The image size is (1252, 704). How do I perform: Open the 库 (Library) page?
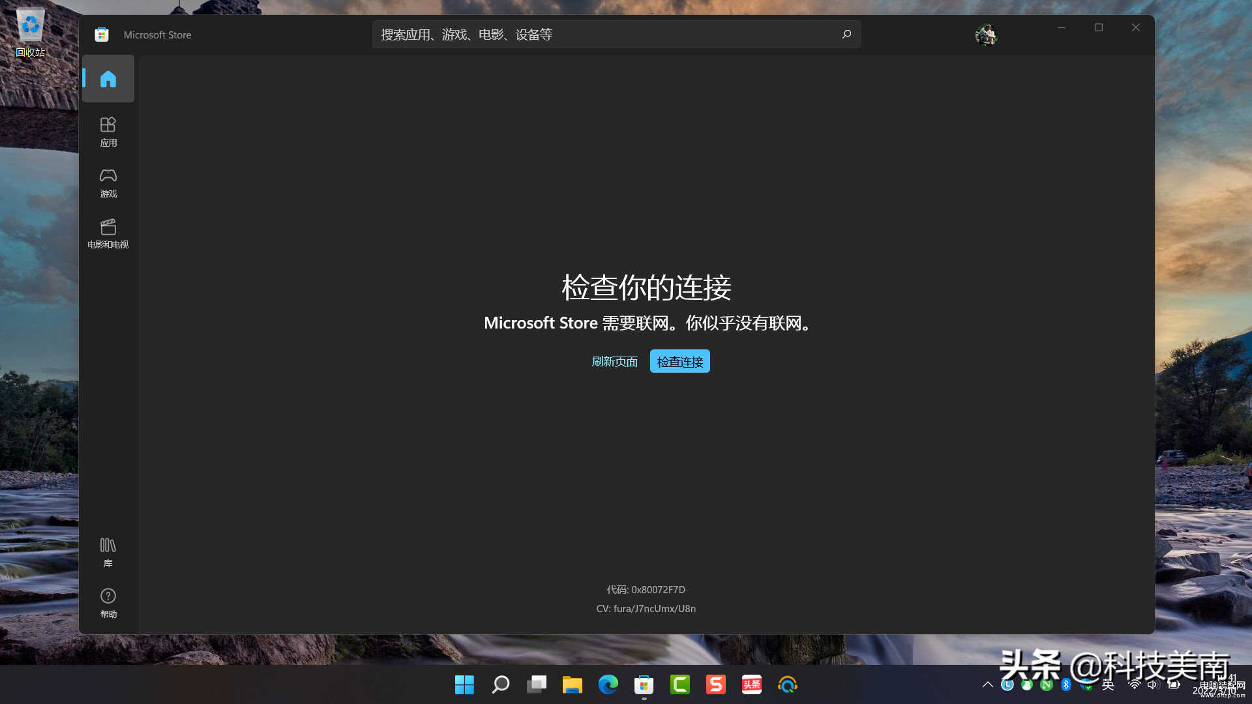click(x=108, y=552)
